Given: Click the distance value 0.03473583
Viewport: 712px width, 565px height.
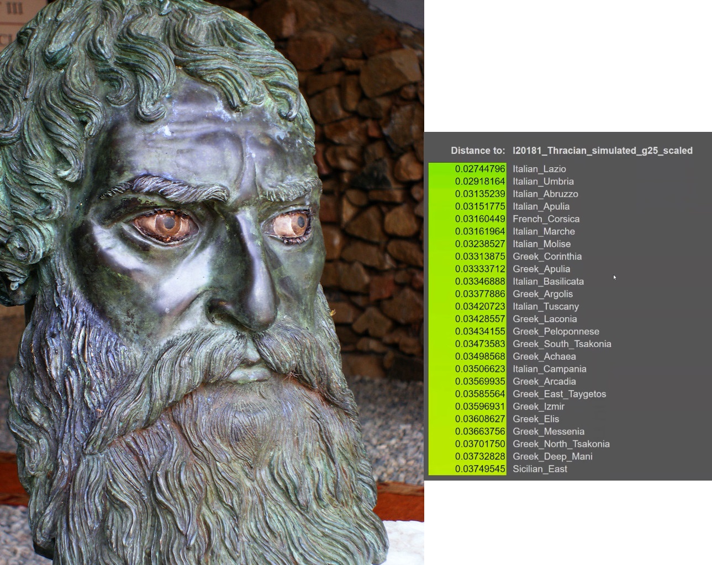Looking at the screenshot, I should (x=480, y=344).
